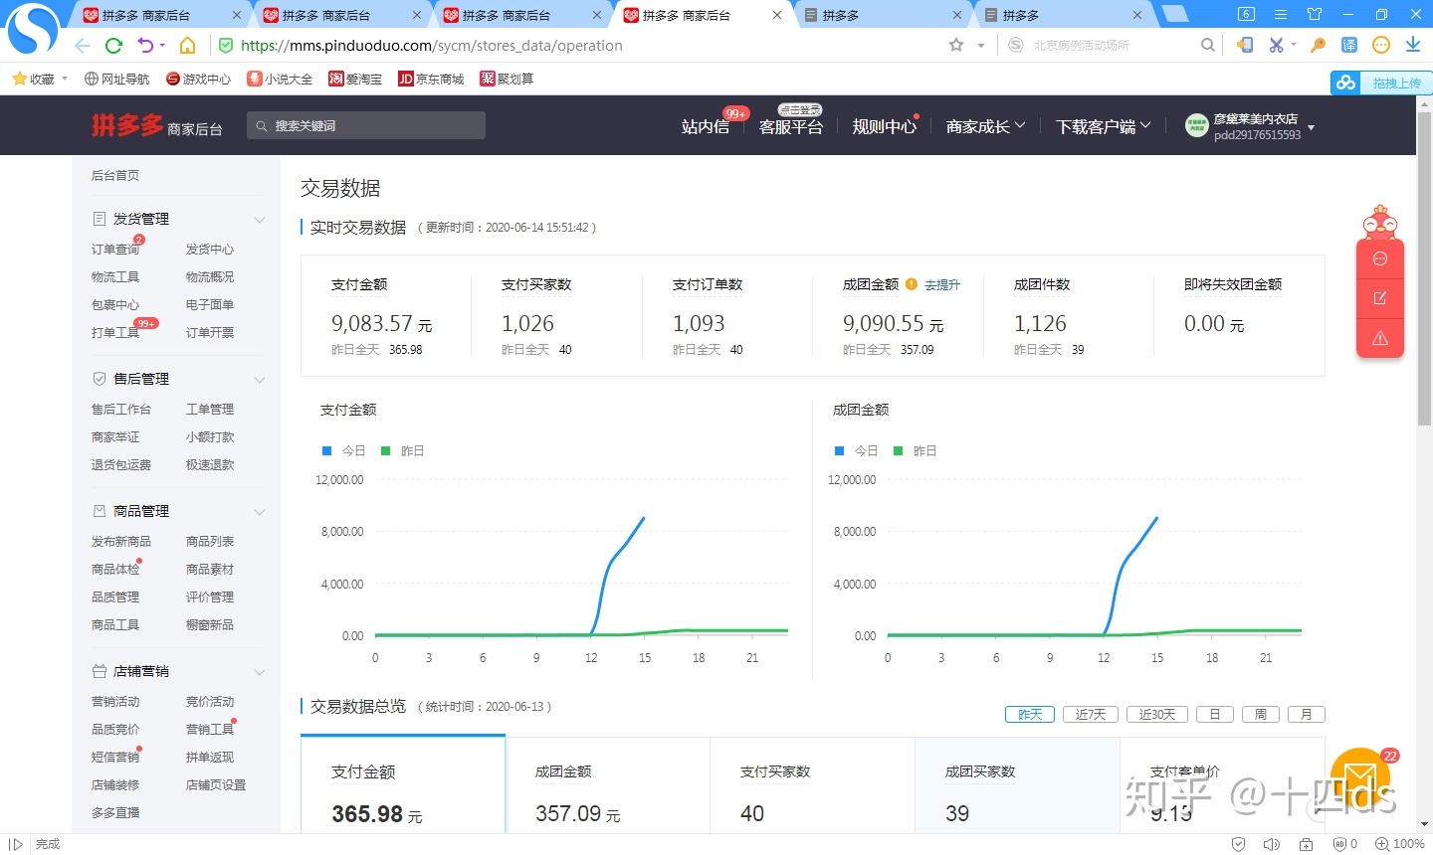The height and width of the screenshot is (855, 1433).
Task: Bookmark page with the star icon
Action: (x=956, y=45)
